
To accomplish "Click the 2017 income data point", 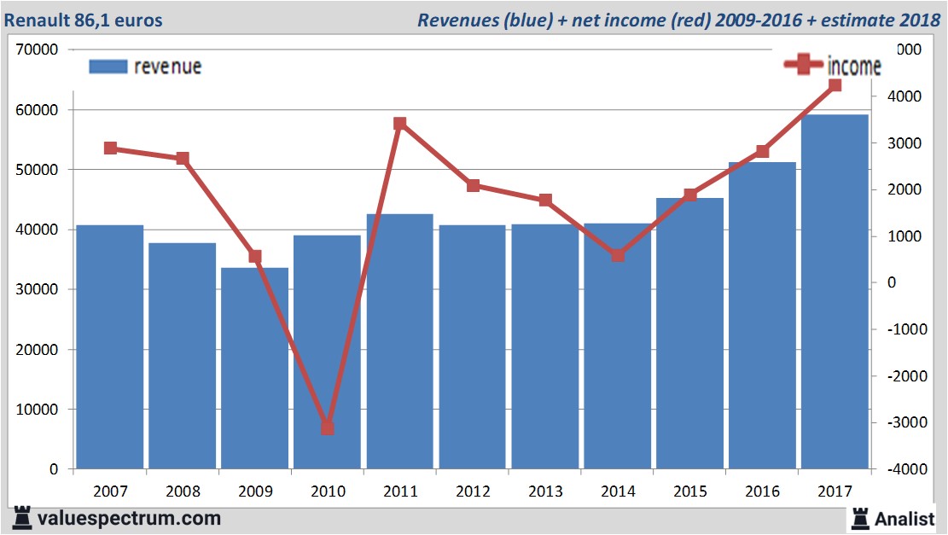I will [x=835, y=85].
